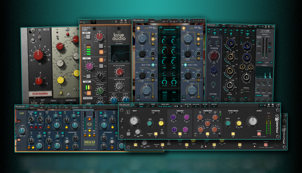302x173 pixels.
Task: Open the M5133 EQ GUI Mirror selector
Action: click(x=85, y=108)
